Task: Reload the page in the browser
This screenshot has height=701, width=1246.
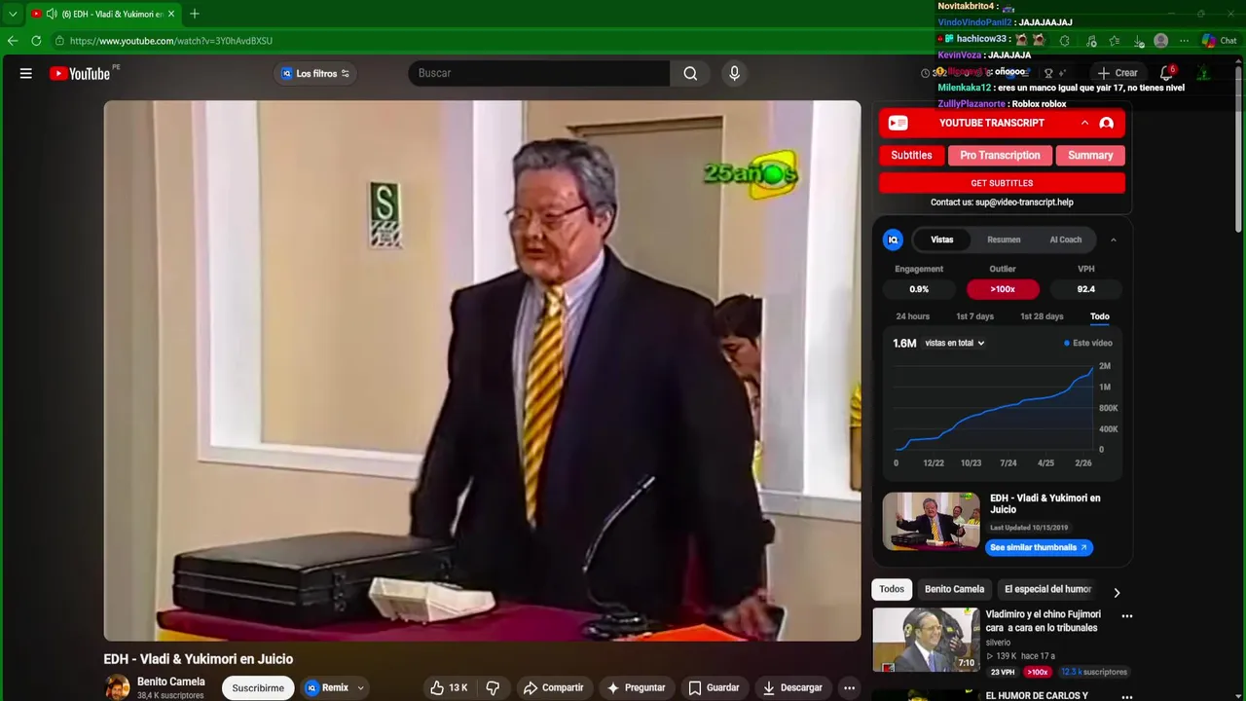Action: 36,41
